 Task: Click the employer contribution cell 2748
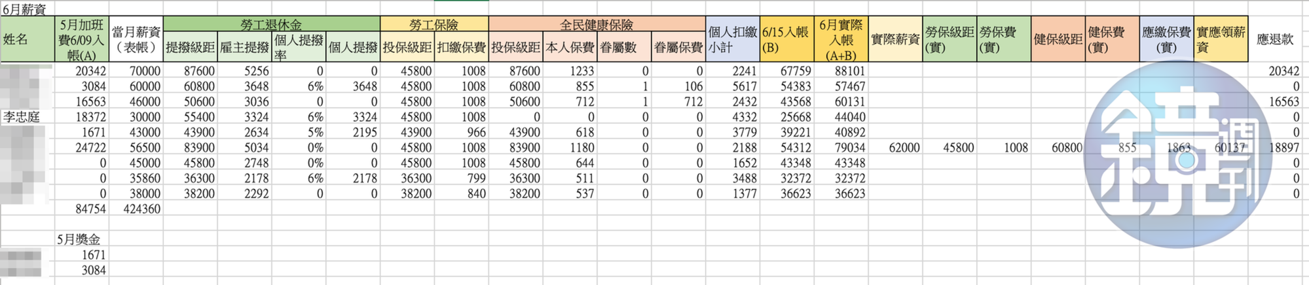tap(244, 163)
